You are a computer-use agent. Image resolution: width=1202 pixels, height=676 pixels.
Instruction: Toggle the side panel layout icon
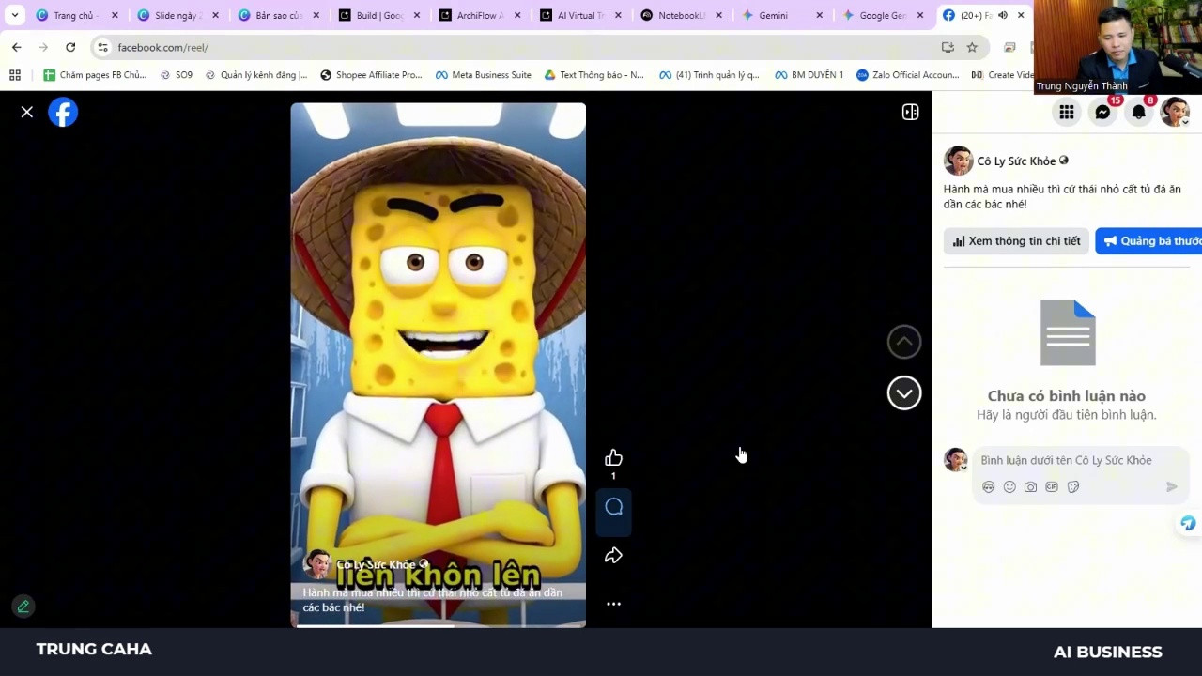click(x=910, y=113)
